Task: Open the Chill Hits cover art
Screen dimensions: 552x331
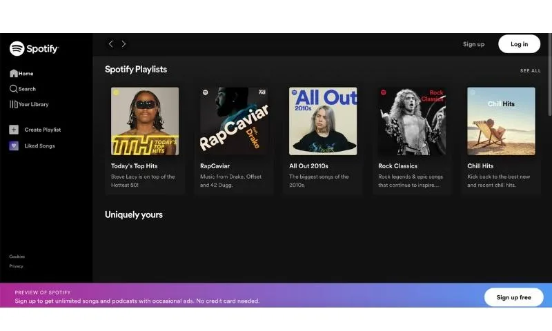Action: 501,121
